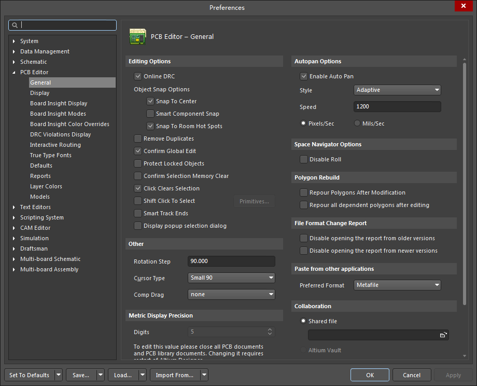Click the search magnifier icon
477x386 pixels.
[15, 25]
